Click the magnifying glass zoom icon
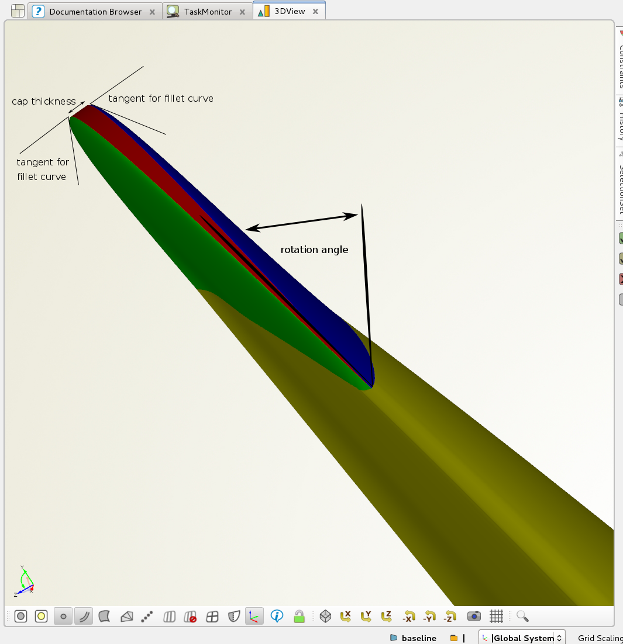The image size is (623, 644). (x=522, y=616)
